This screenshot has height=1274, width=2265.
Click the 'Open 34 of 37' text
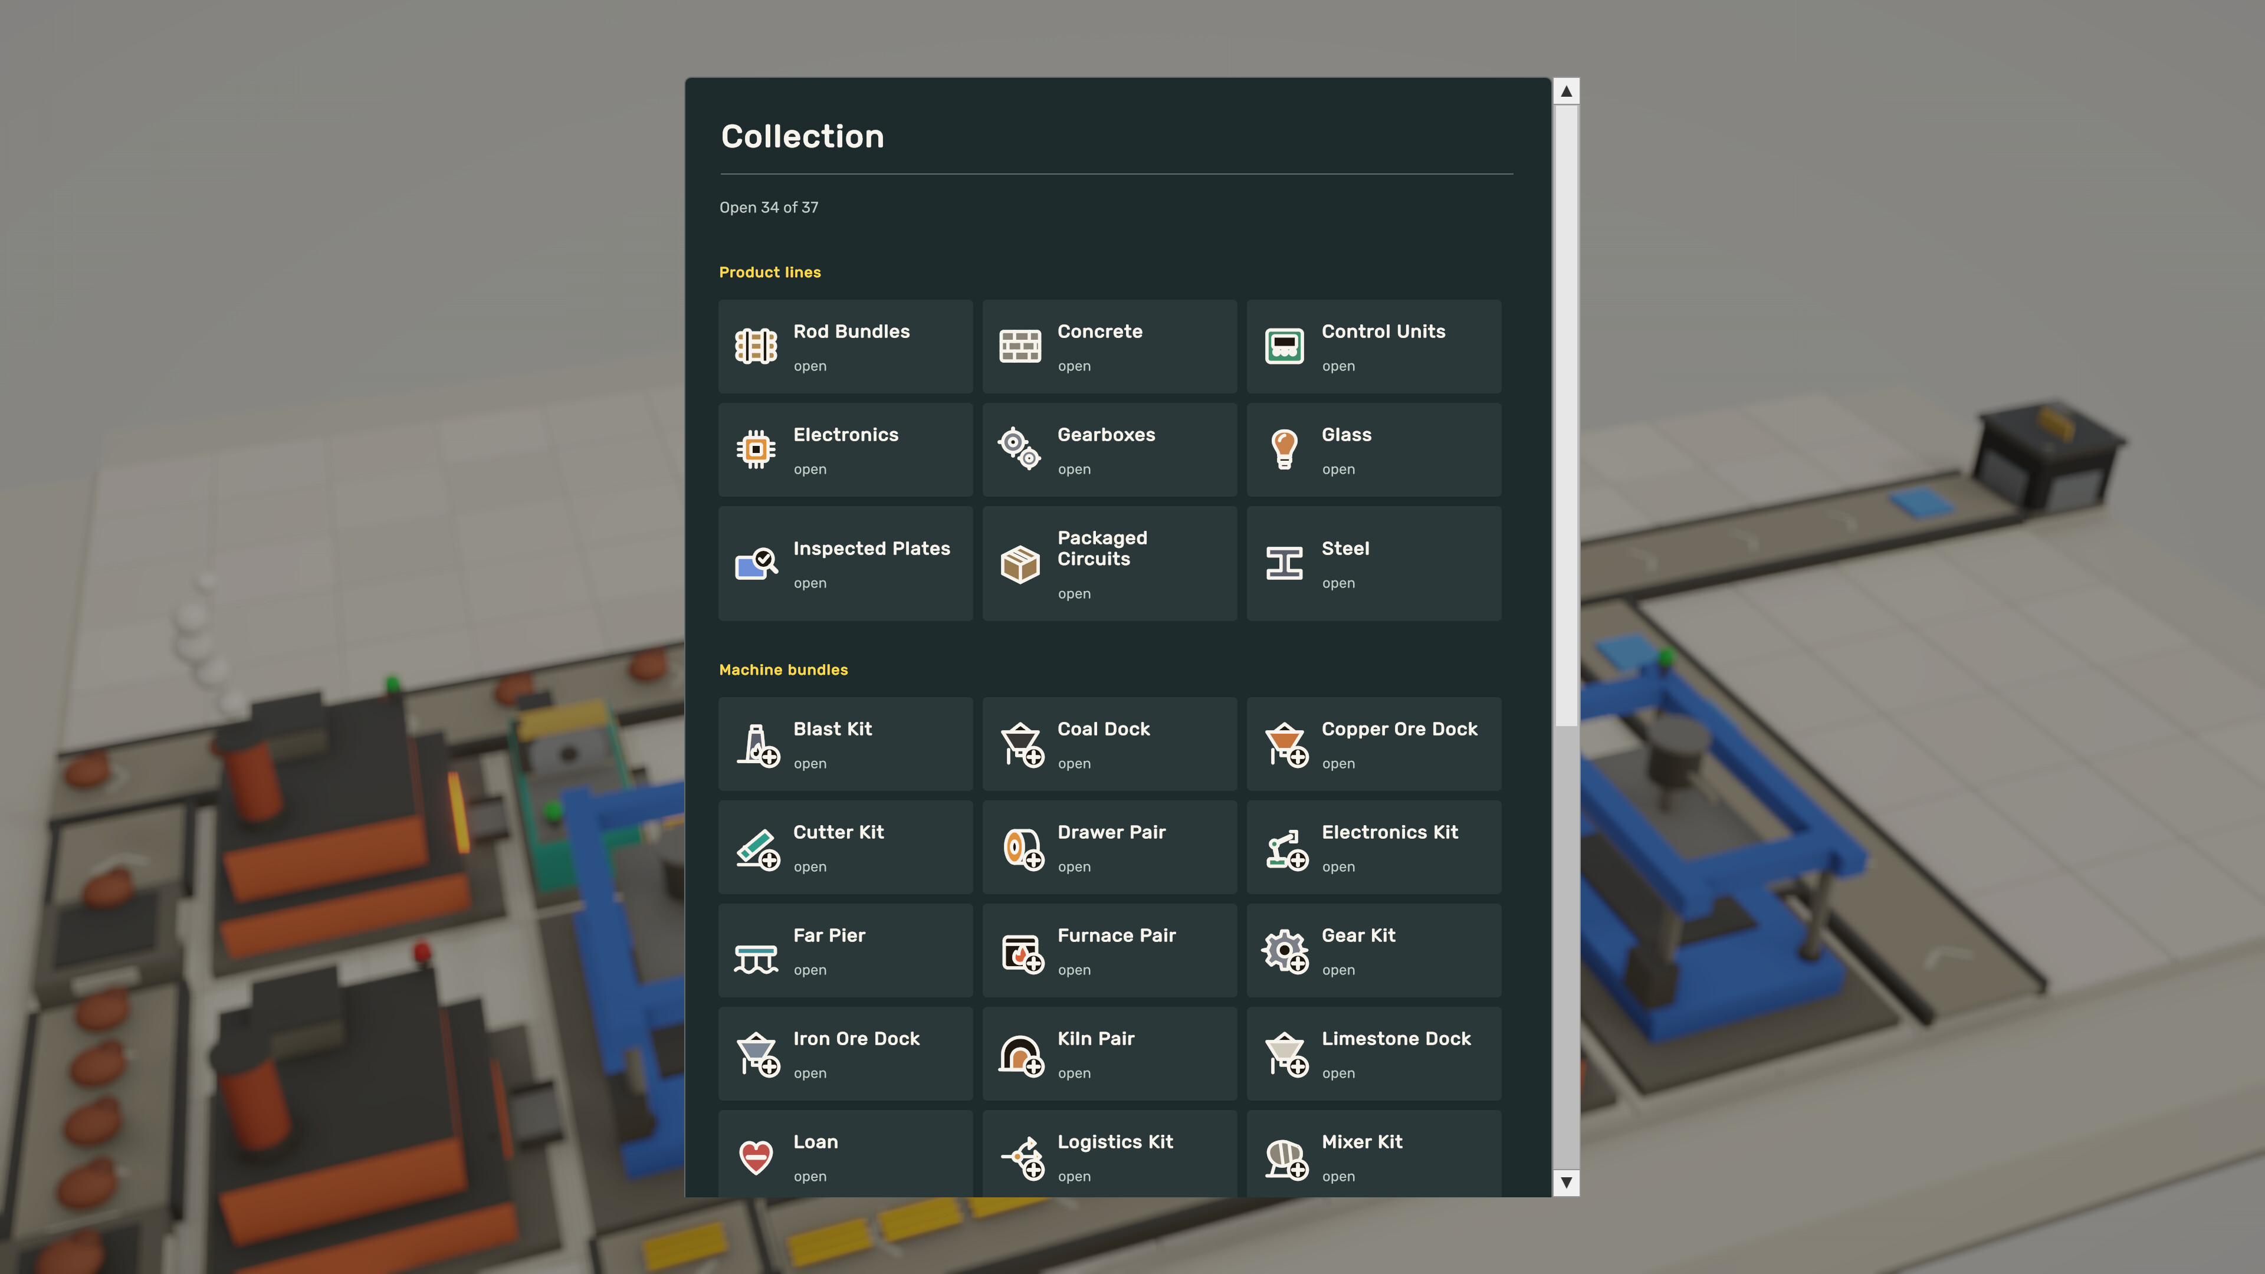(769, 208)
